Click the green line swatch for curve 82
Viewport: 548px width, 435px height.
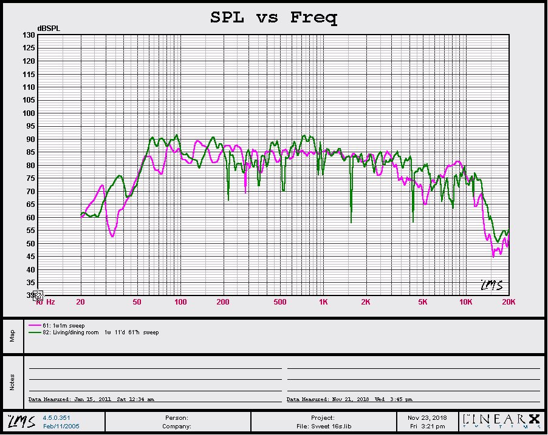coord(34,332)
